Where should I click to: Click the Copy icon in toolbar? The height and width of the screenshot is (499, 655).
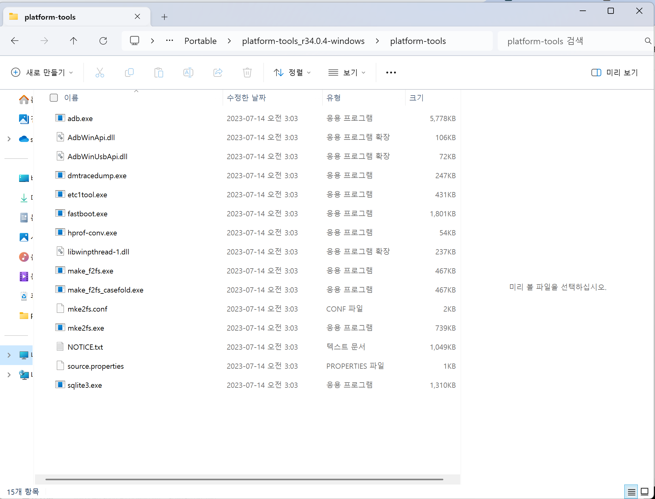tap(129, 73)
